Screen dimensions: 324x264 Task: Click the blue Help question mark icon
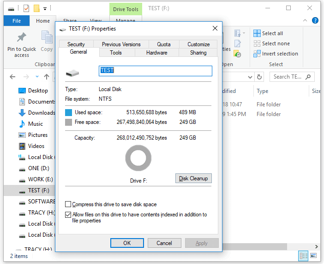[315, 20]
